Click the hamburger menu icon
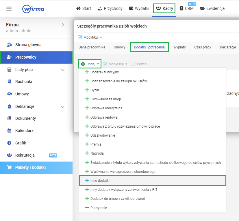This screenshot has height=221, width=239. click(9, 9)
